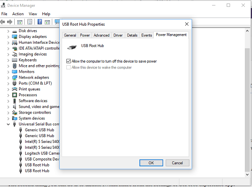Select the Power Management tab
Image resolution: width=252 pixels, height=187 pixels.
coord(171,35)
